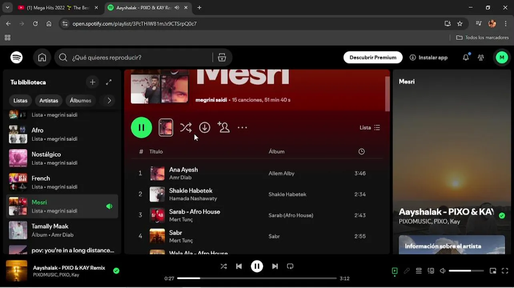Open more options for Mesri playlist
Screen dimensions: 514x288
pyautogui.click(x=242, y=128)
